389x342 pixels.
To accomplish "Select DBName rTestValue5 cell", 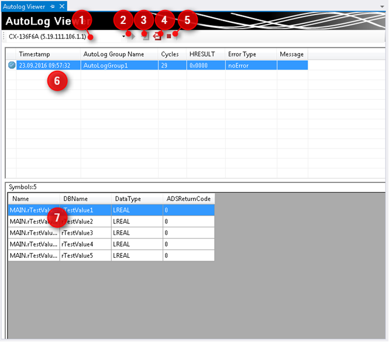I will coord(85,255).
